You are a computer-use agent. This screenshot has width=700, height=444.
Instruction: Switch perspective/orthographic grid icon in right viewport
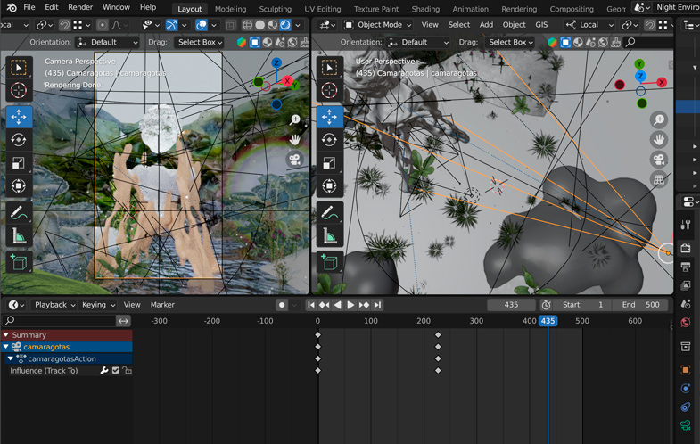[659, 180]
